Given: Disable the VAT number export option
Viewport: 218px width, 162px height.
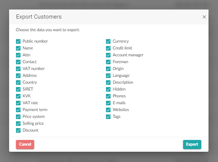Looking at the screenshot, I should pyautogui.click(x=18, y=69).
